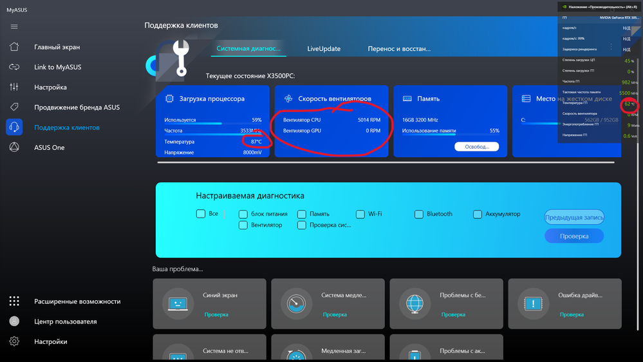Check the Все checkbox
Screen dimensions: 643x362
click(x=201, y=214)
